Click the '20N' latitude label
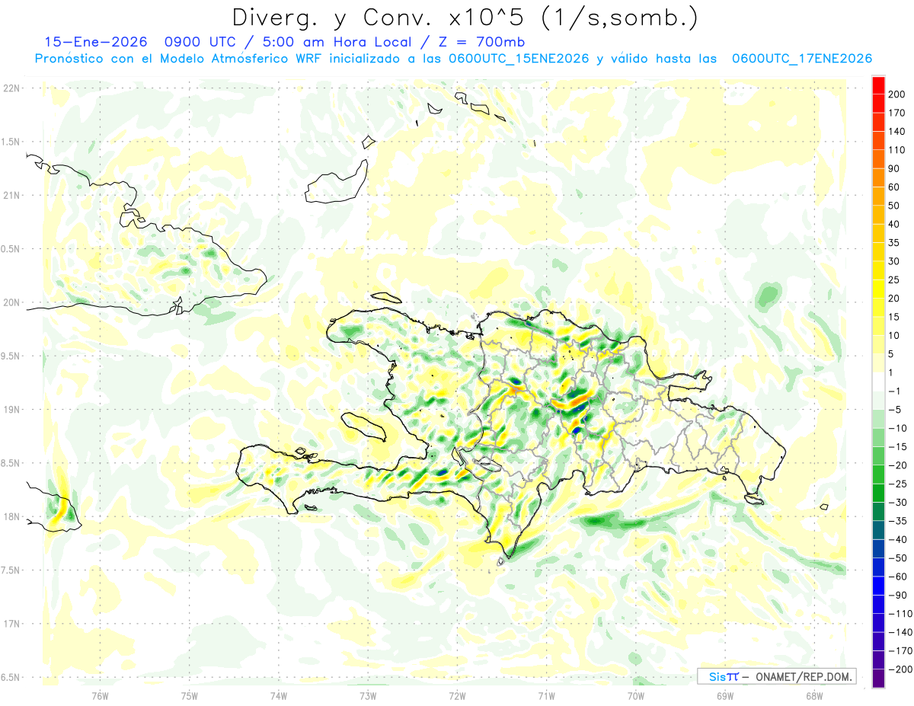The width and height of the screenshot is (914, 706). 10,302
